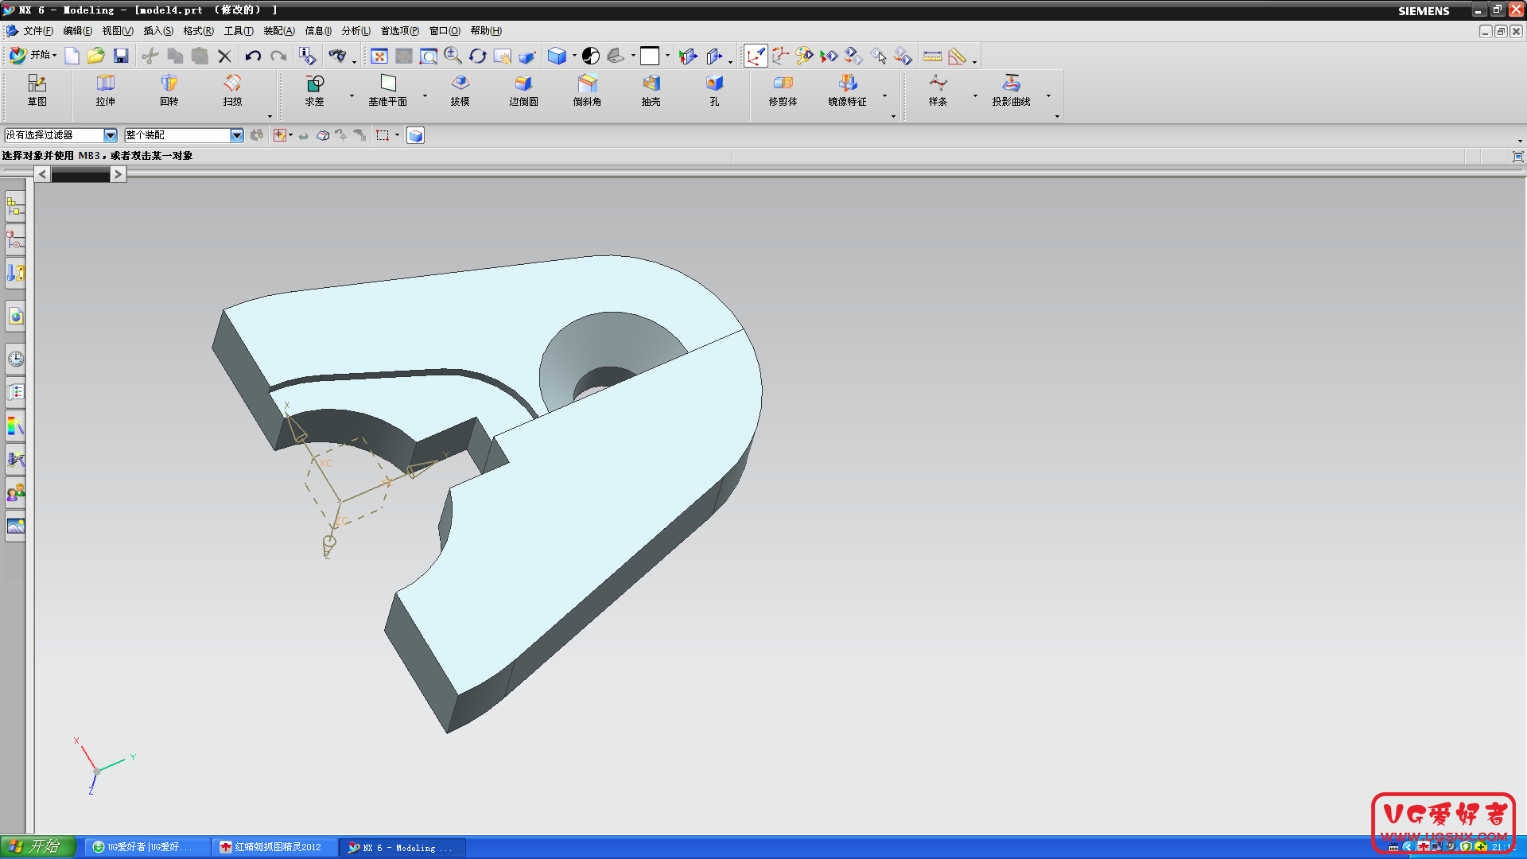Open the 帮助(H) Help menu
Screen dimensions: 1527x859
point(486,31)
